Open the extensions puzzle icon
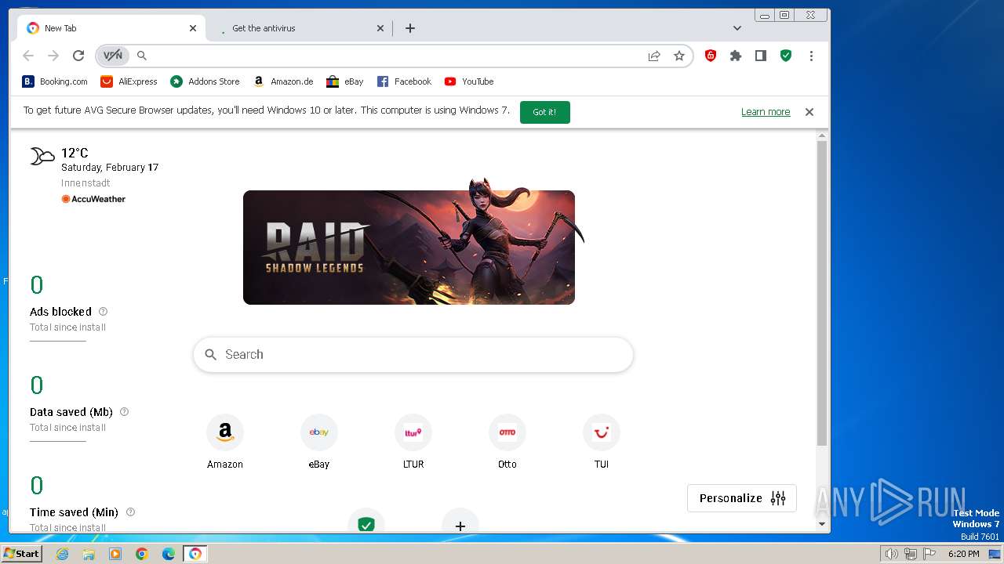 point(736,56)
